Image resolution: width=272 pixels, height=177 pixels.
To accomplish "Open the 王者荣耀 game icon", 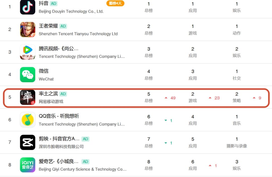I will tap(28, 29).
